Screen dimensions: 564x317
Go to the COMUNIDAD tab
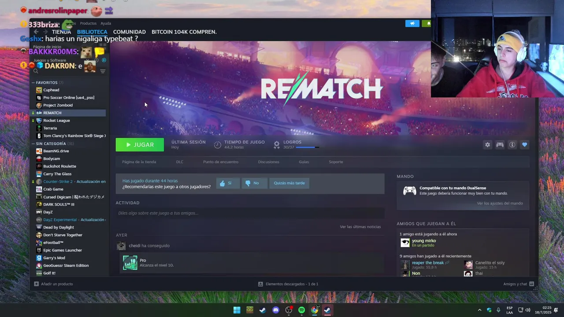click(129, 32)
